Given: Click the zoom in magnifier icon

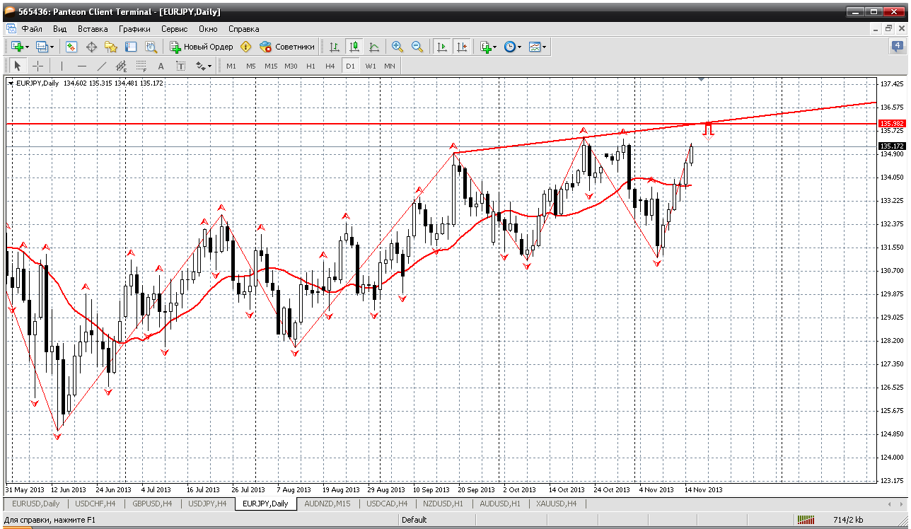Looking at the screenshot, I should coord(398,47).
